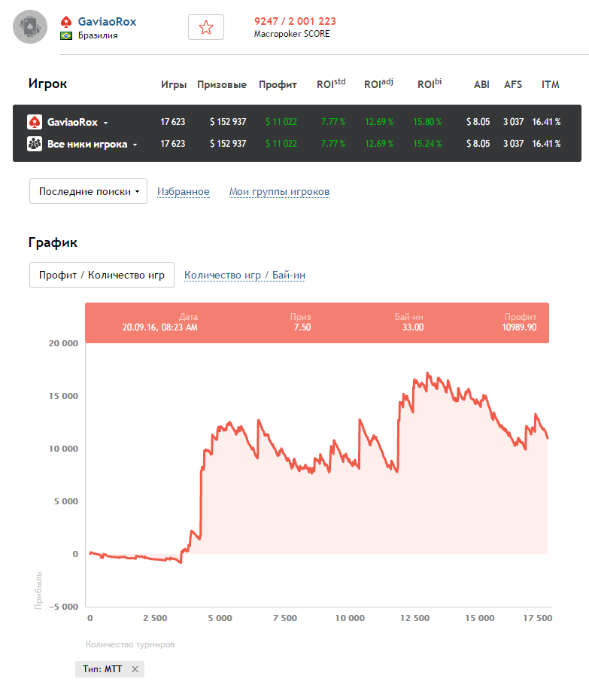
Task: Expand the GaviaoRox row dropdown arrow
Action: click(x=106, y=123)
